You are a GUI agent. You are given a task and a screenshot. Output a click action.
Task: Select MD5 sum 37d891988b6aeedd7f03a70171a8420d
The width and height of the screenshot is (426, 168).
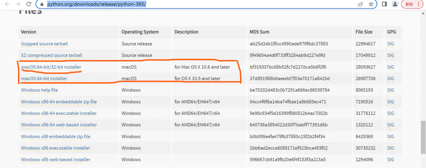[290, 78]
